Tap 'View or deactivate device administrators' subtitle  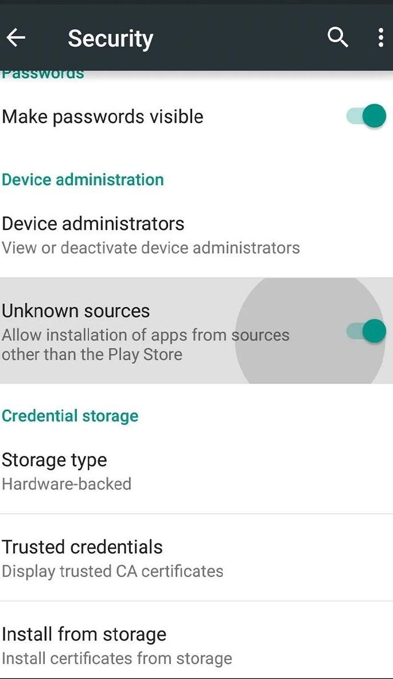(x=150, y=248)
